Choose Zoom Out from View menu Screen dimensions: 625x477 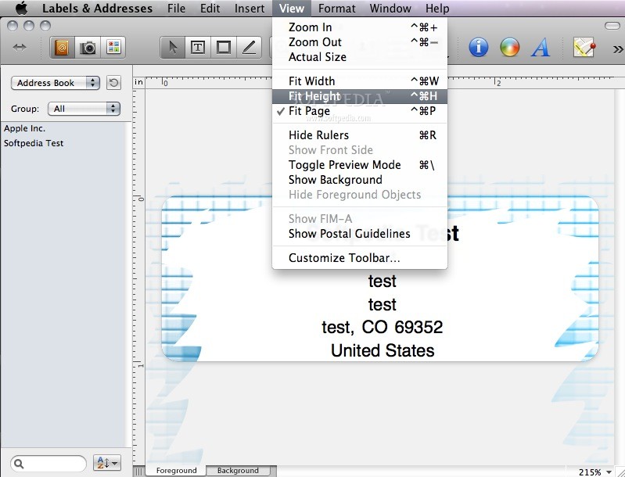(360, 42)
